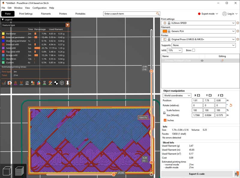Click the orange Generic PLA color swatch
240x178 pixels.
tap(165, 31)
